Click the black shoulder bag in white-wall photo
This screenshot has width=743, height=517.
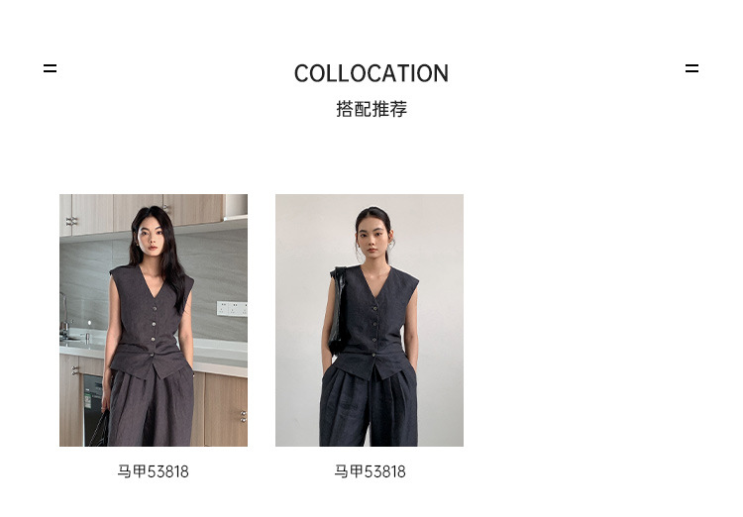click(338, 310)
